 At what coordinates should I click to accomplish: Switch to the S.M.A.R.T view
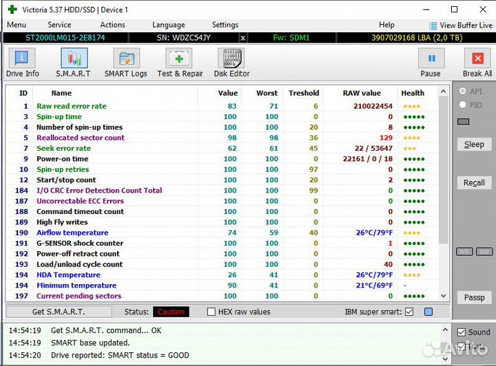pyautogui.click(x=73, y=62)
